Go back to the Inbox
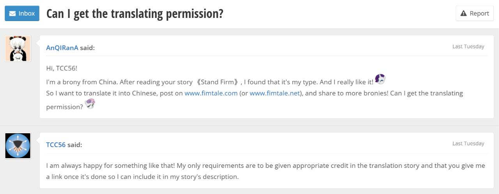 point(22,13)
